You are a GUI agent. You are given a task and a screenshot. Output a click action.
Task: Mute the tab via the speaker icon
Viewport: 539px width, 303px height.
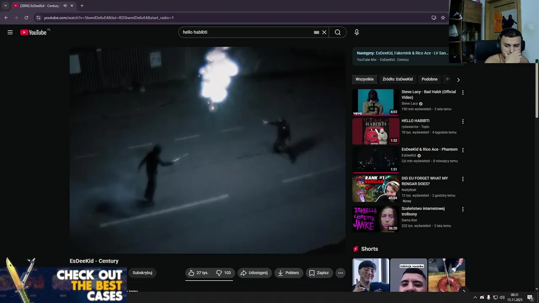click(65, 6)
